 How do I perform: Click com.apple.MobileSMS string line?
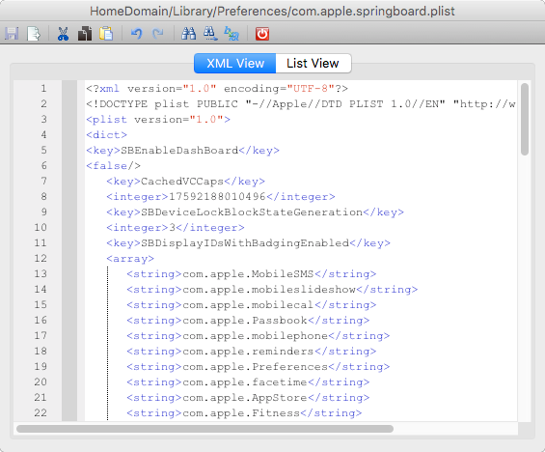[x=252, y=274]
